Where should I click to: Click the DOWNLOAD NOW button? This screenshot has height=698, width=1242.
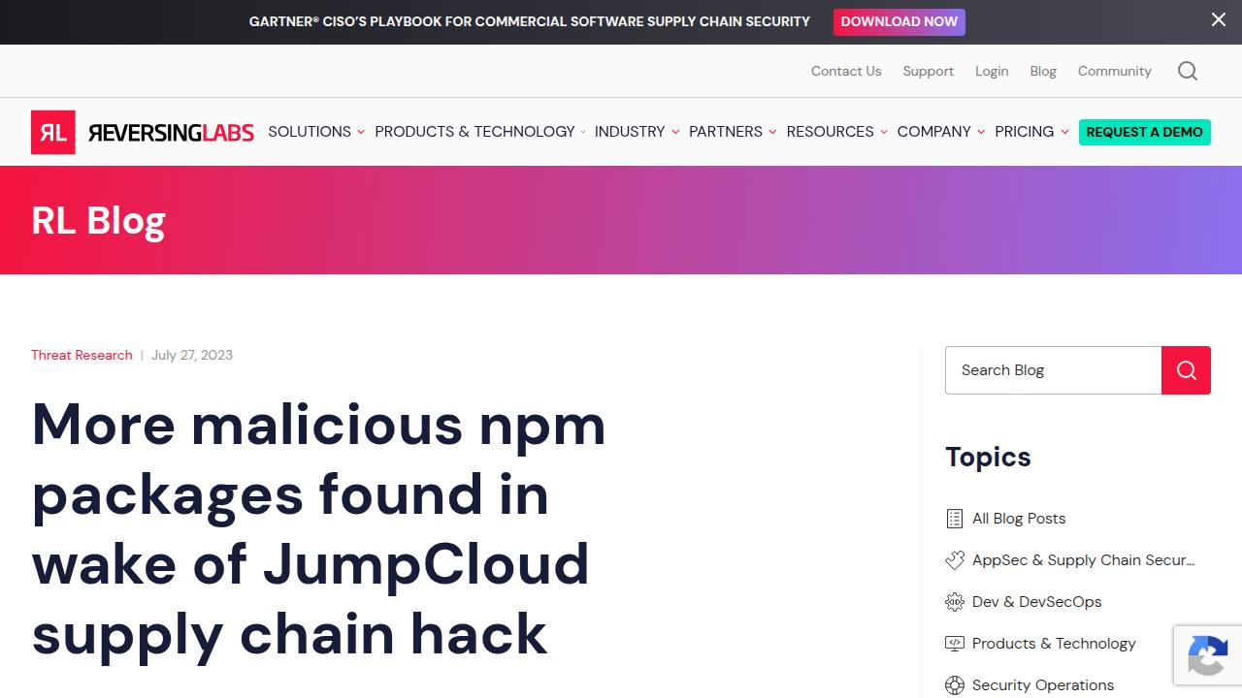pyautogui.click(x=899, y=21)
